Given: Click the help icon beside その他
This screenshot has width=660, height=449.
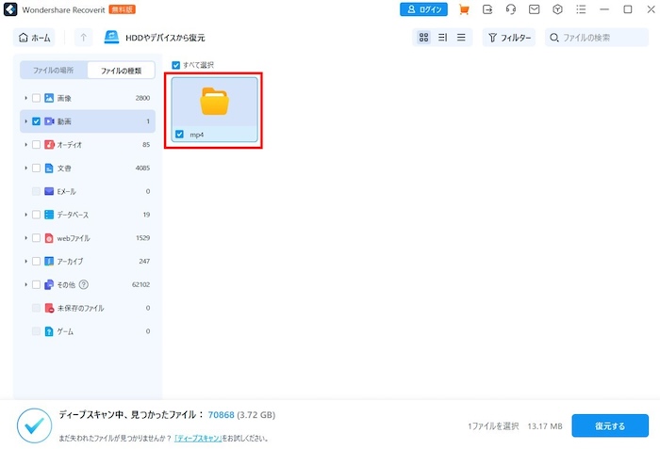Looking at the screenshot, I should (x=84, y=284).
